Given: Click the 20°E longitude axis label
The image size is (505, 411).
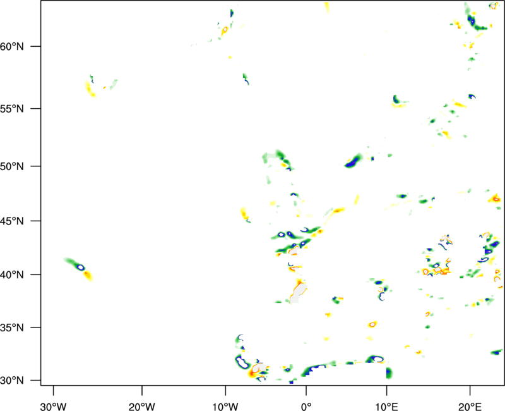Looking at the screenshot, I should (470, 407).
